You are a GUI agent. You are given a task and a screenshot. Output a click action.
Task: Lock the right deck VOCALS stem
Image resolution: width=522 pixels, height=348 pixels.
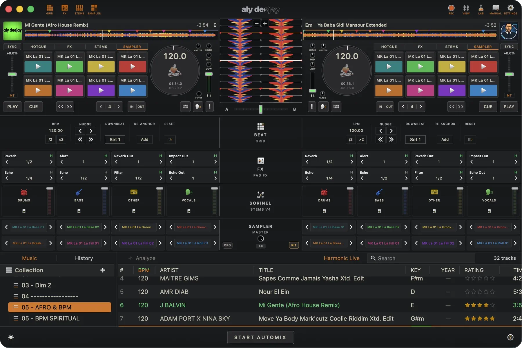[x=489, y=211]
